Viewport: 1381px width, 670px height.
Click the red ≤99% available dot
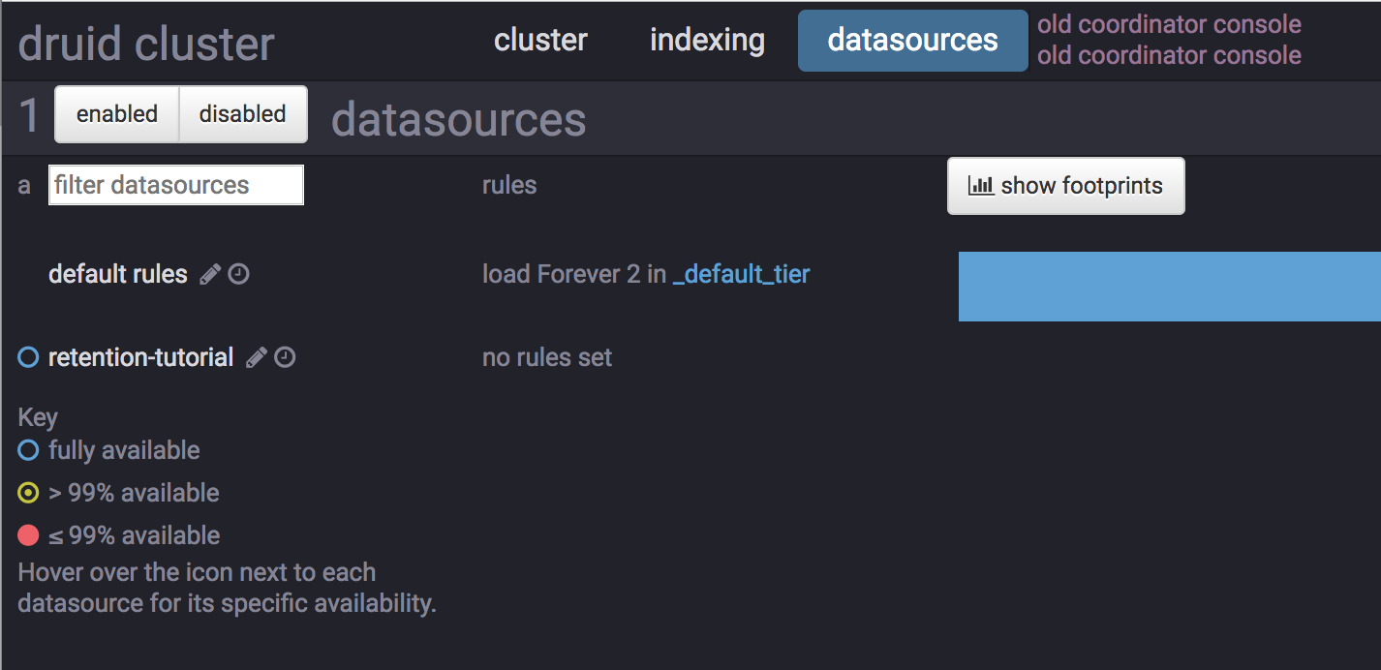pos(29,535)
